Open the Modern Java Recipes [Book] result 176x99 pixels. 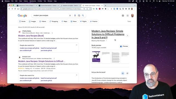[31, 36]
